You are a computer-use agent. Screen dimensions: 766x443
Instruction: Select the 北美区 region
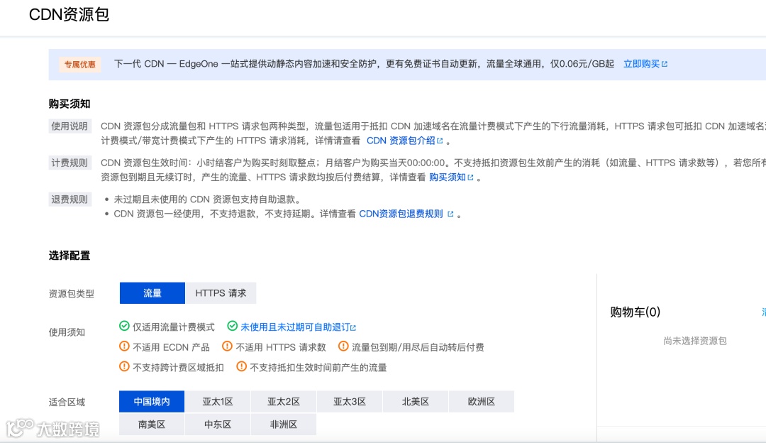click(x=416, y=401)
